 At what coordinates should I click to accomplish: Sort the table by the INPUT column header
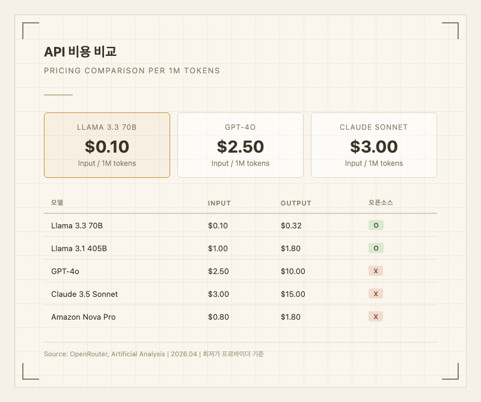219,203
